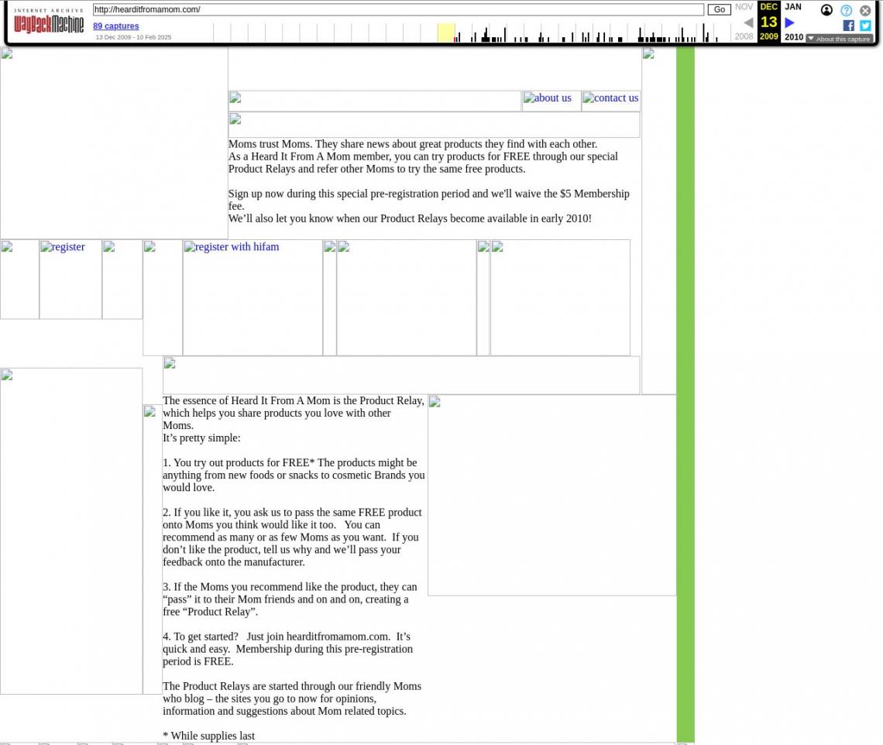
Task: Go to previous capture with gray arrow
Action: point(748,22)
